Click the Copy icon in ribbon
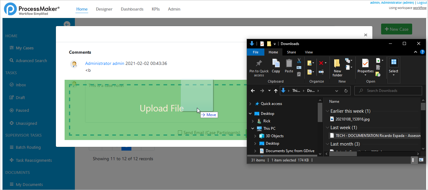Screen dimensions: 428x190 [276, 63]
